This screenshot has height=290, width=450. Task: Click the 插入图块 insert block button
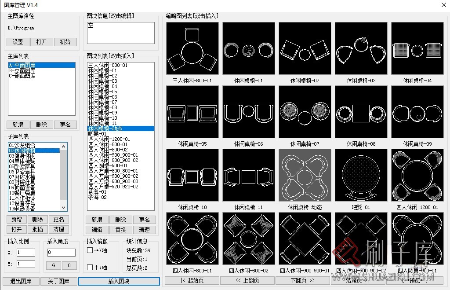point(119,281)
